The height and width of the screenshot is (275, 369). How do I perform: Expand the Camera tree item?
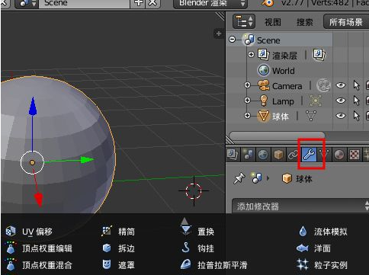247,85
